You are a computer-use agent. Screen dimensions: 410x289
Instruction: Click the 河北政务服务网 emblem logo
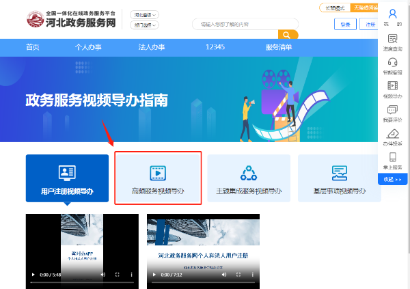click(x=36, y=19)
